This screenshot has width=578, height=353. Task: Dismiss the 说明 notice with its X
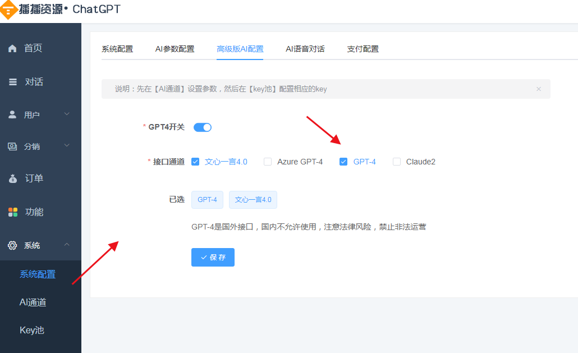(539, 89)
